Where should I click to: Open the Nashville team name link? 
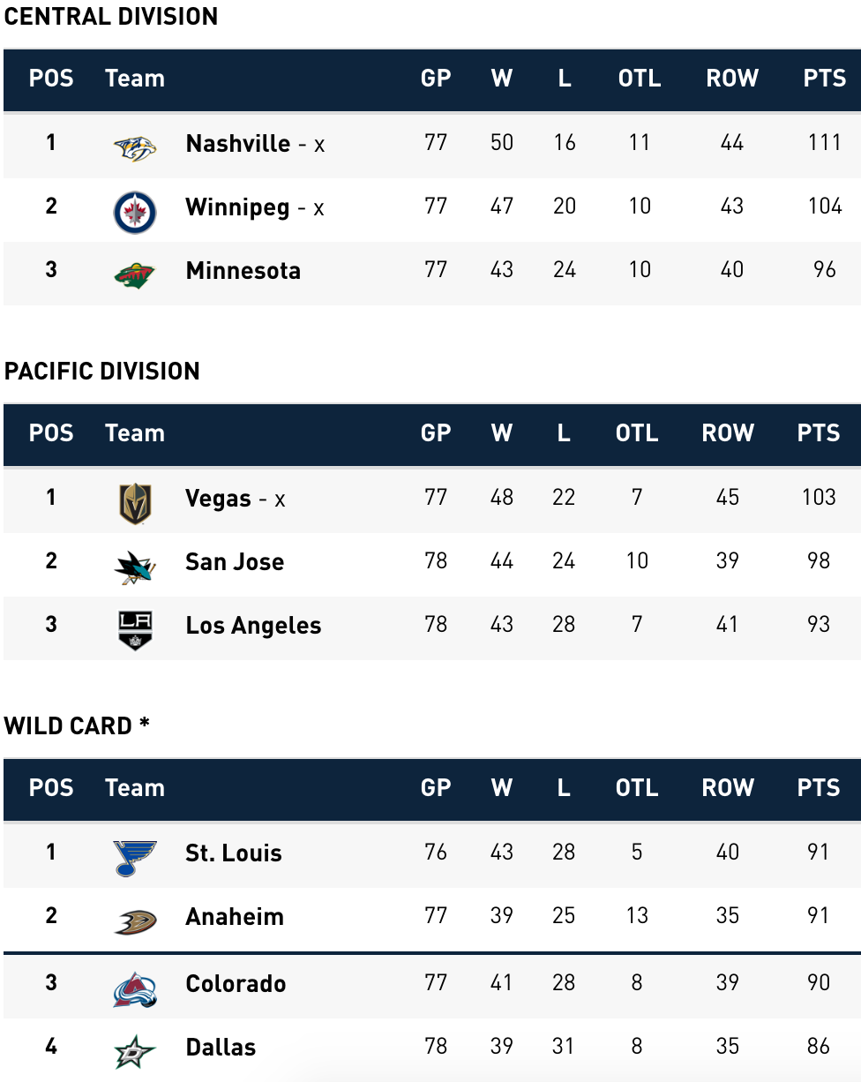tap(238, 143)
